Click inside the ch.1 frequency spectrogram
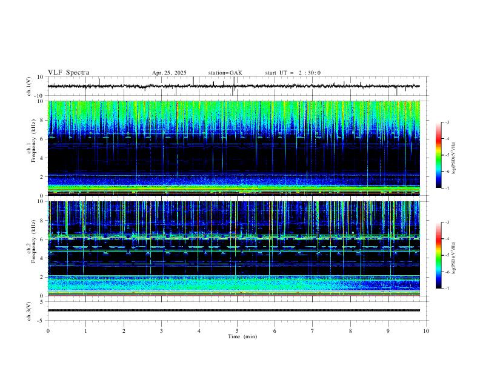The height and width of the screenshot is (371, 480). 234,148
